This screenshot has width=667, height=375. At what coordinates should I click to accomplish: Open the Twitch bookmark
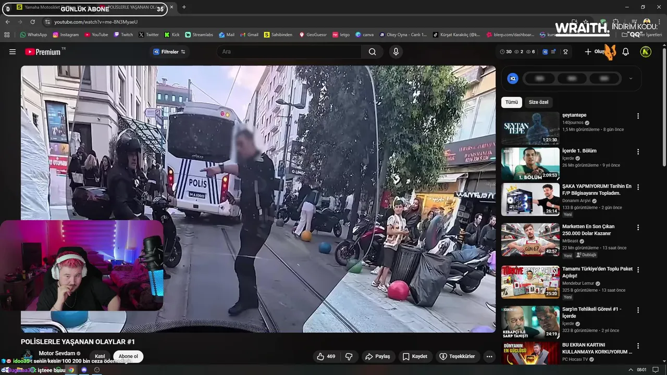123,35
